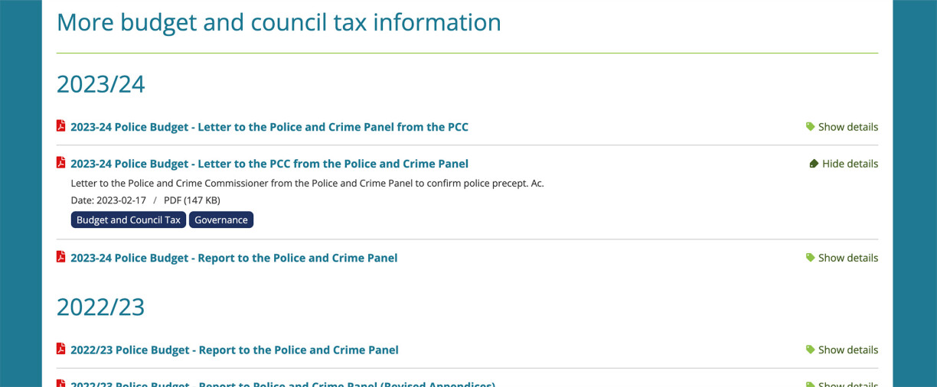
Task: Show details for 2023-24 Report to Panel
Action: (847, 258)
